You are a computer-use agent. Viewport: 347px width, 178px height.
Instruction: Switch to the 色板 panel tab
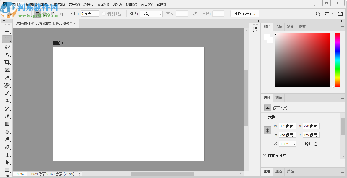point(278,26)
